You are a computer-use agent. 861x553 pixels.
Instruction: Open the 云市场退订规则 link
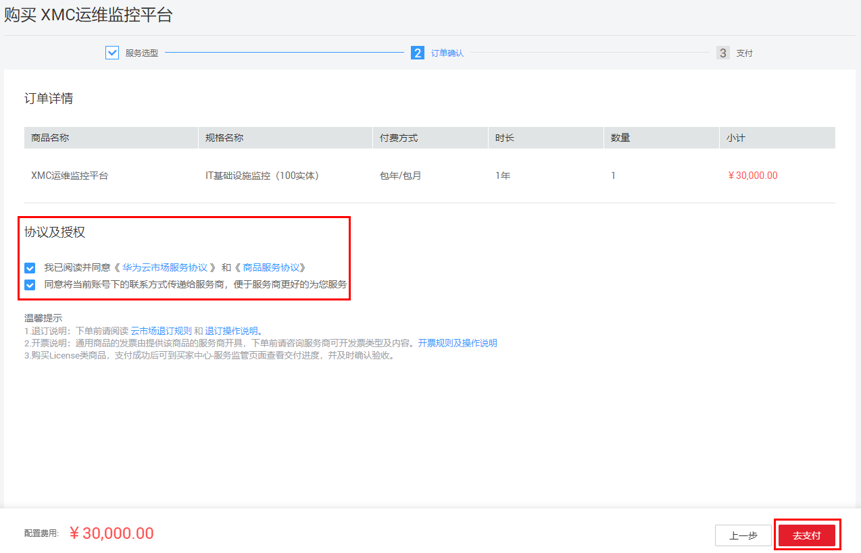(x=161, y=331)
